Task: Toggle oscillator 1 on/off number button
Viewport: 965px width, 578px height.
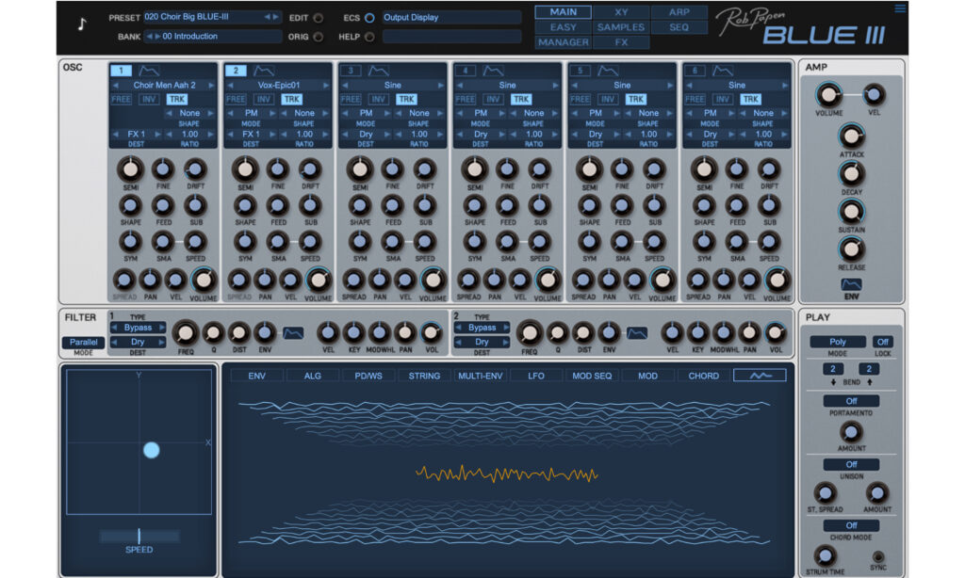Action: (x=122, y=71)
